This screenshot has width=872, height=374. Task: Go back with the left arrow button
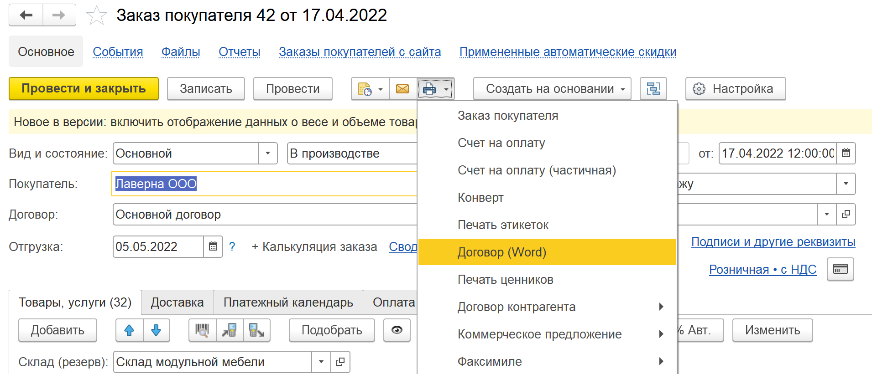pyautogui.click(x=26, y=15)
